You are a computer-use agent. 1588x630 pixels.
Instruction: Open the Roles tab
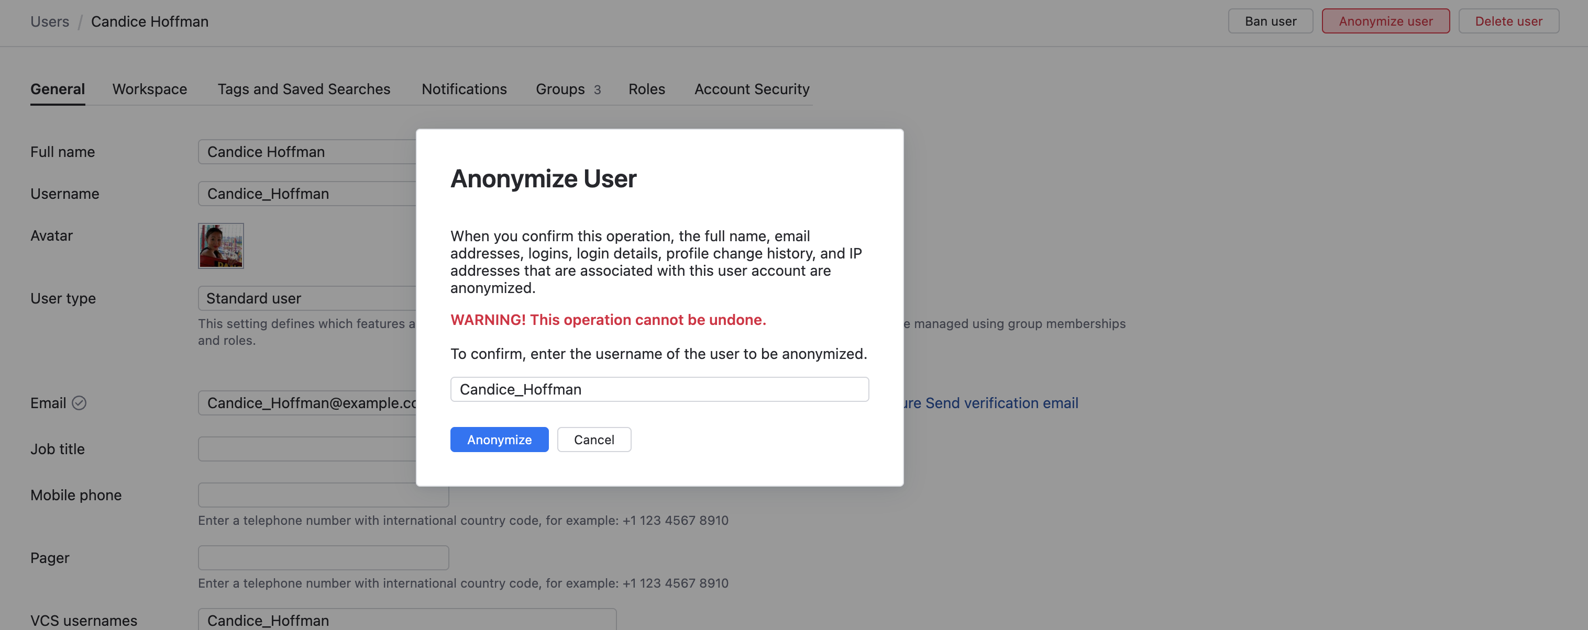(x=646, y=89)
